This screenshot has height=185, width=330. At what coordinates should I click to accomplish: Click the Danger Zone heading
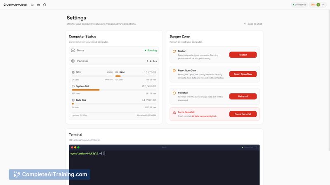[x=179, y=37]
